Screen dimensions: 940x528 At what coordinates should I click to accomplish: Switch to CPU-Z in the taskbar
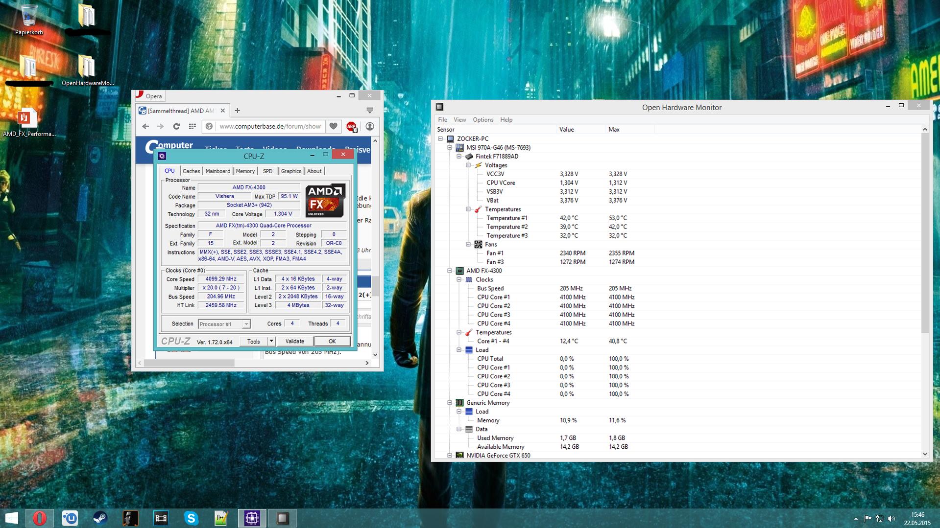coord(252,518)
